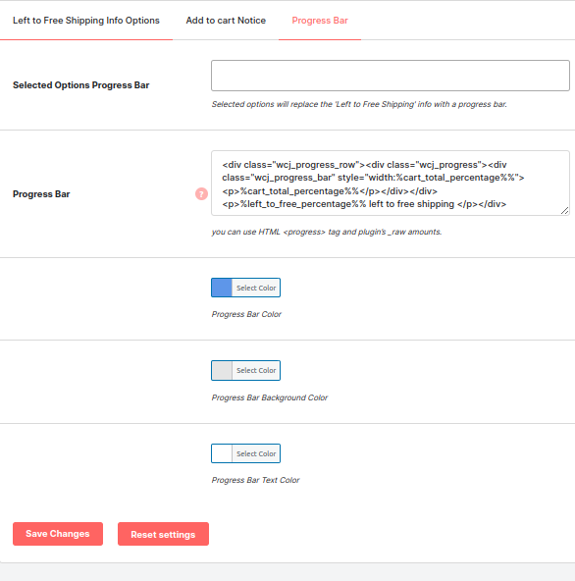Open Select Color for Background Color

[256, 370]
